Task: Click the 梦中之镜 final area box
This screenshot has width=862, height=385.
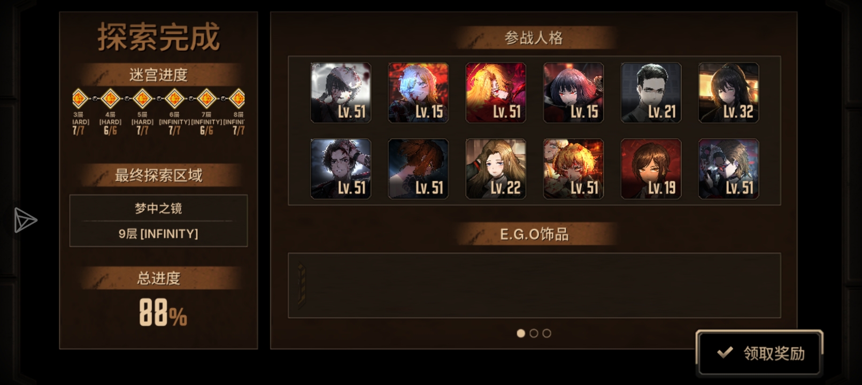Action: coord(158,220)
